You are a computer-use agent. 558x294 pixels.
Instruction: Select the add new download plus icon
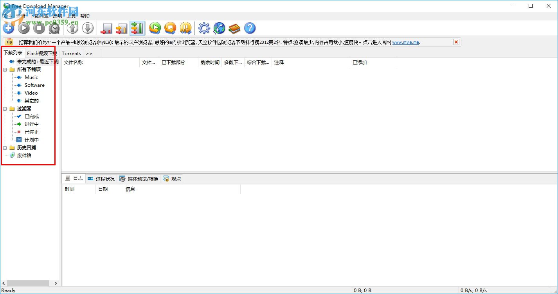pos(8,28)
